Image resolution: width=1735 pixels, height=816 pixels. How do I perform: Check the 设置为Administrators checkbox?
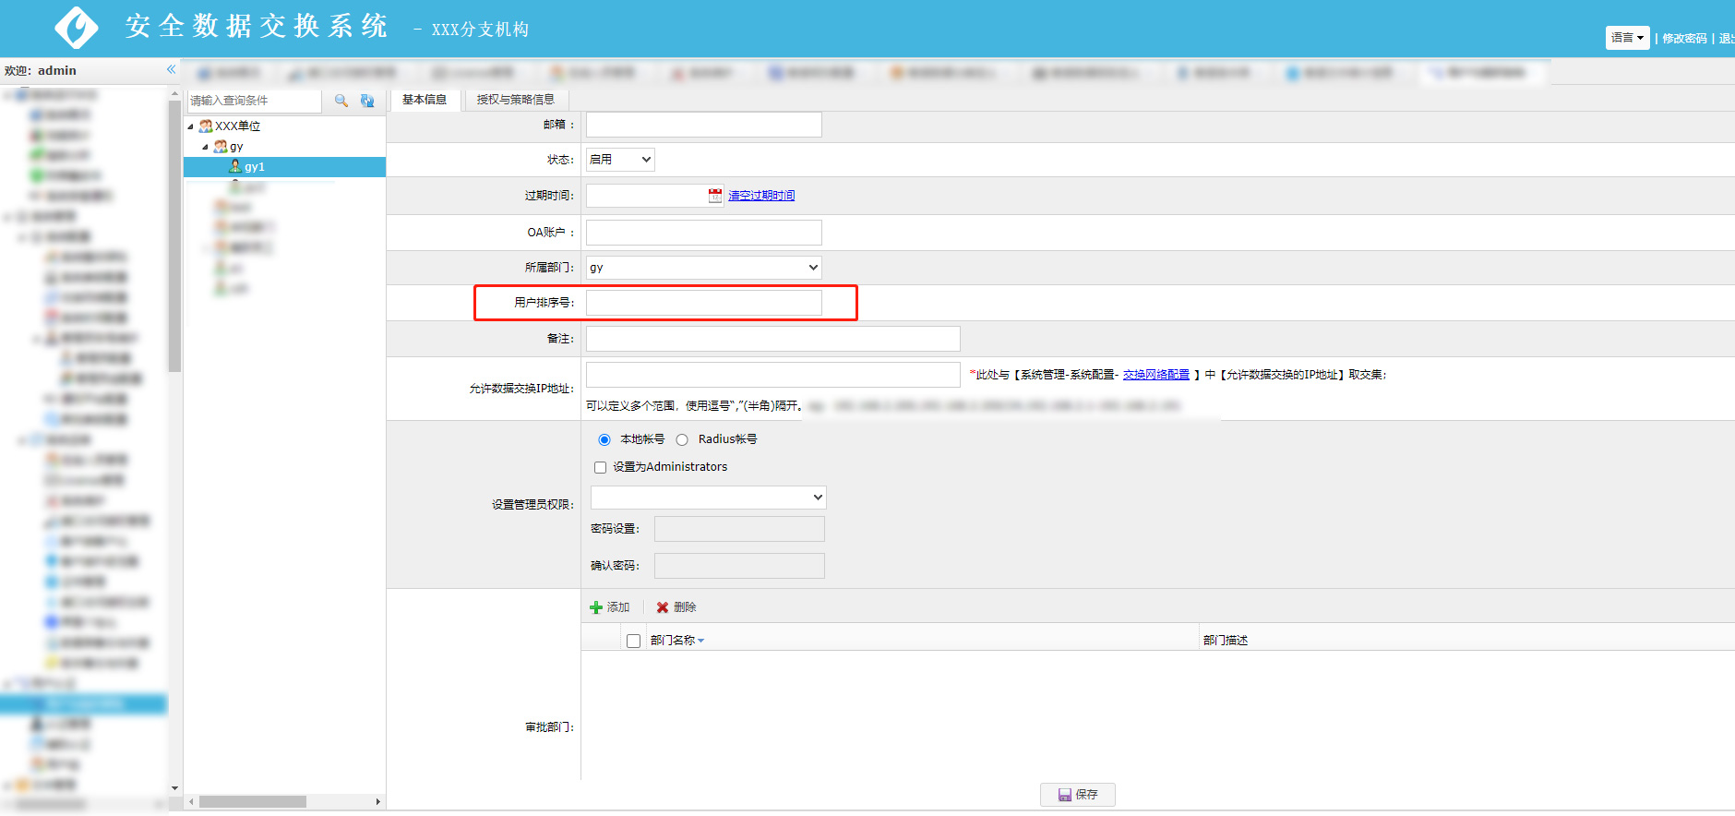[x=601, y=468]
